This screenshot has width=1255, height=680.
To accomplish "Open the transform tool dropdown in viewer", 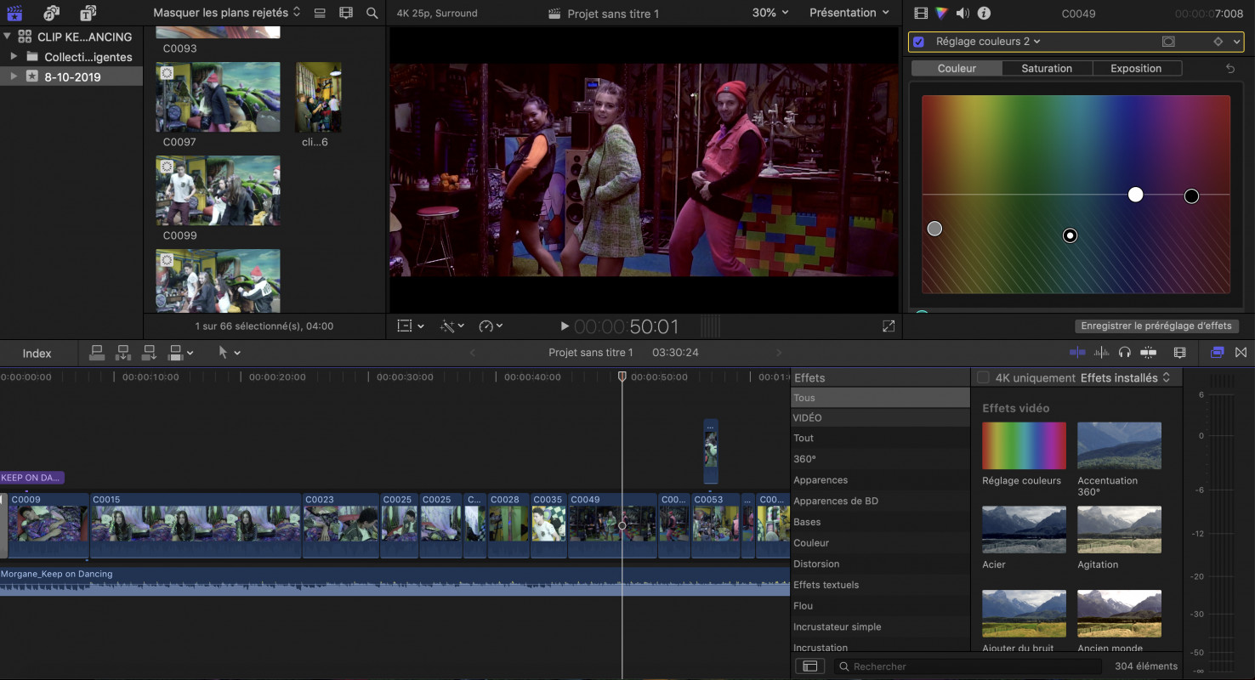I will coord(412,326).
